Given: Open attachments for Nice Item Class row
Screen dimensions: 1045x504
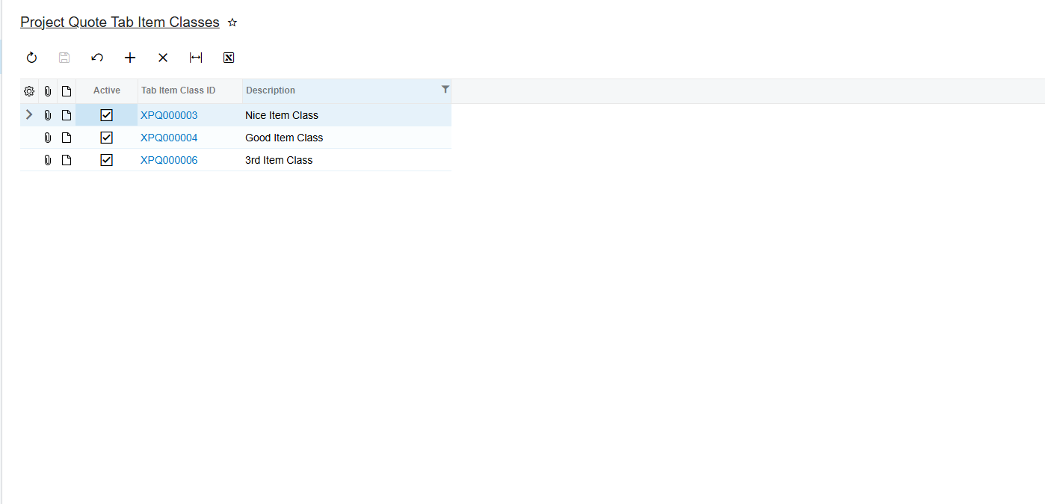Looking at the screenshot, I should coord(48,115).
